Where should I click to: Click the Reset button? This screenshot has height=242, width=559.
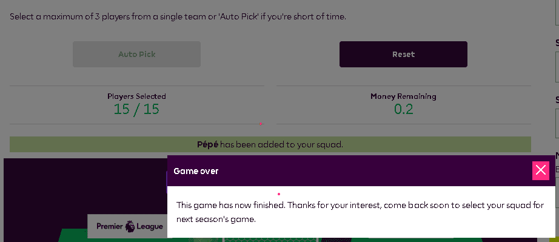tap(403, 54)
